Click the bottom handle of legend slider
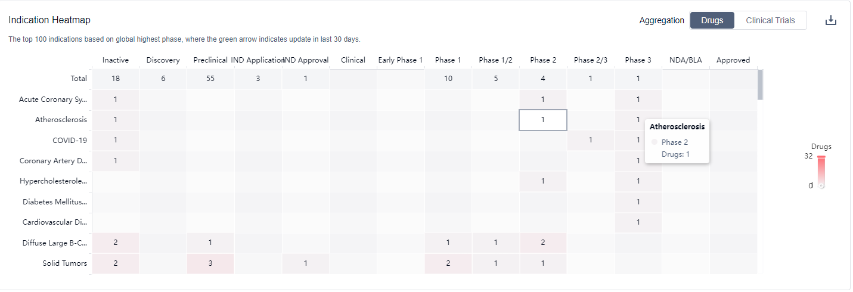The image size is (853, 292). 821,186
